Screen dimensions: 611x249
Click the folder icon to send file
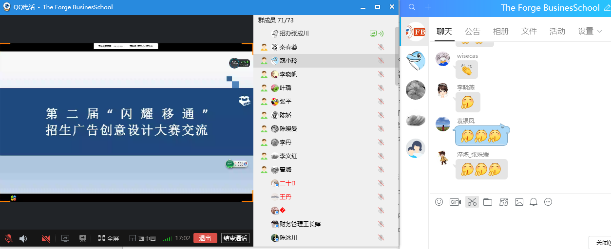tap(488, 202)
